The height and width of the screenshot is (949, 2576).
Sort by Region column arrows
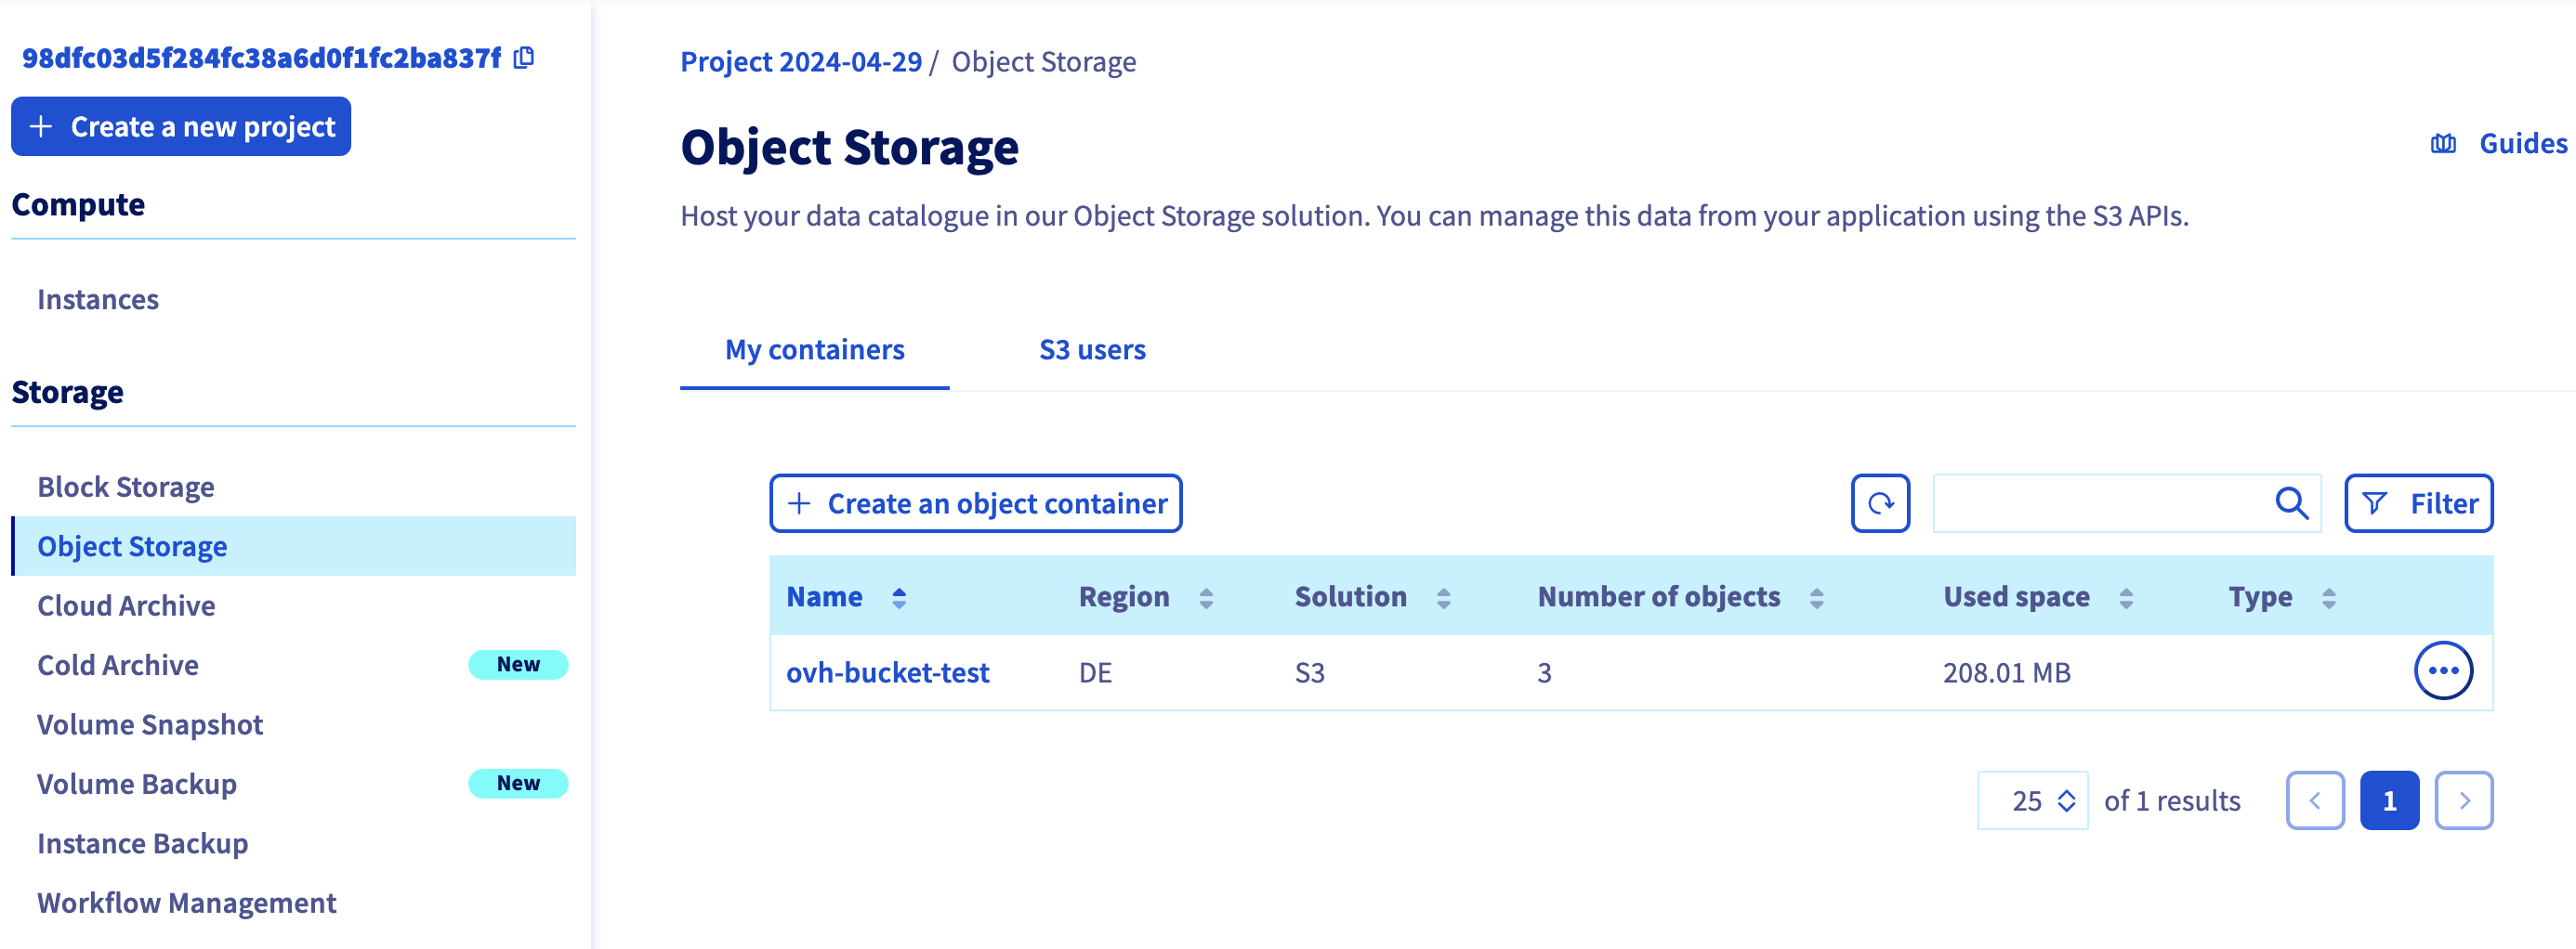point(1206,597)
